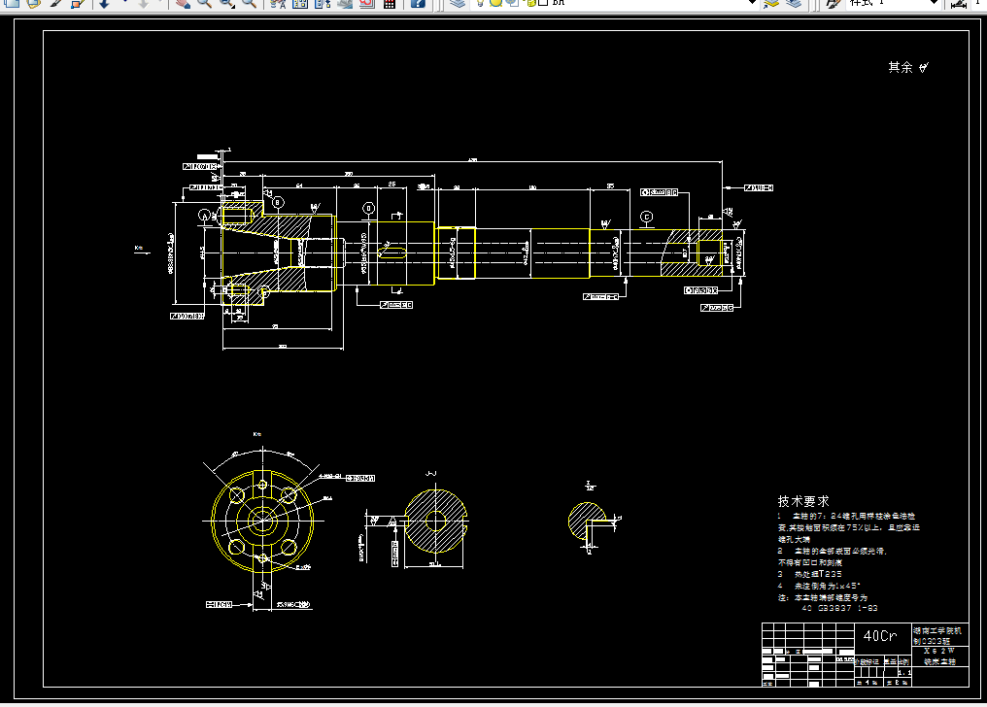The height and width of the screenshot is (707, 987).
Task: Open the Tool Palettes window icon
Action: tap(323, 3)
